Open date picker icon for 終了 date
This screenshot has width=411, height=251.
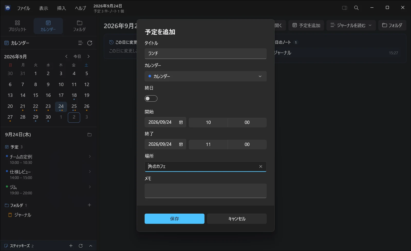coord(181,144)
